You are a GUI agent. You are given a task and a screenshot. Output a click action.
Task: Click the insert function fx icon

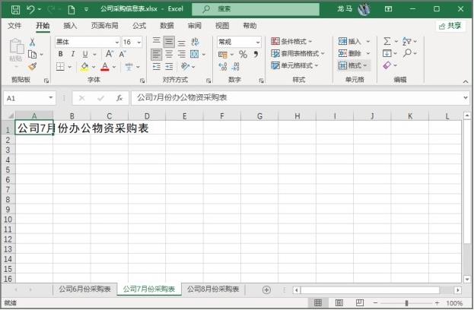pos(119,98)
